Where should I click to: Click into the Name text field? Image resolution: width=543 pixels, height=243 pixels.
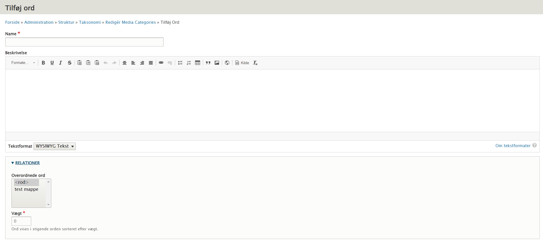(x=84, y=42)
